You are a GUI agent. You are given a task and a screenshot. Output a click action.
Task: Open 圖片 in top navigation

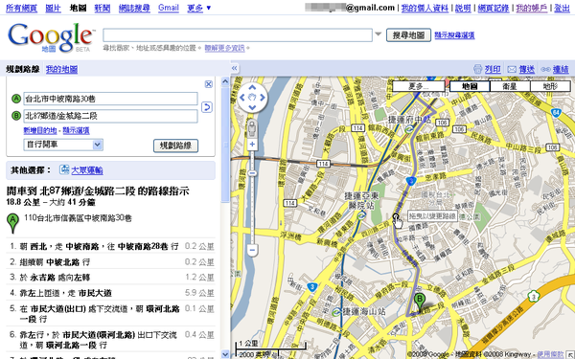[x=53, y=8]
